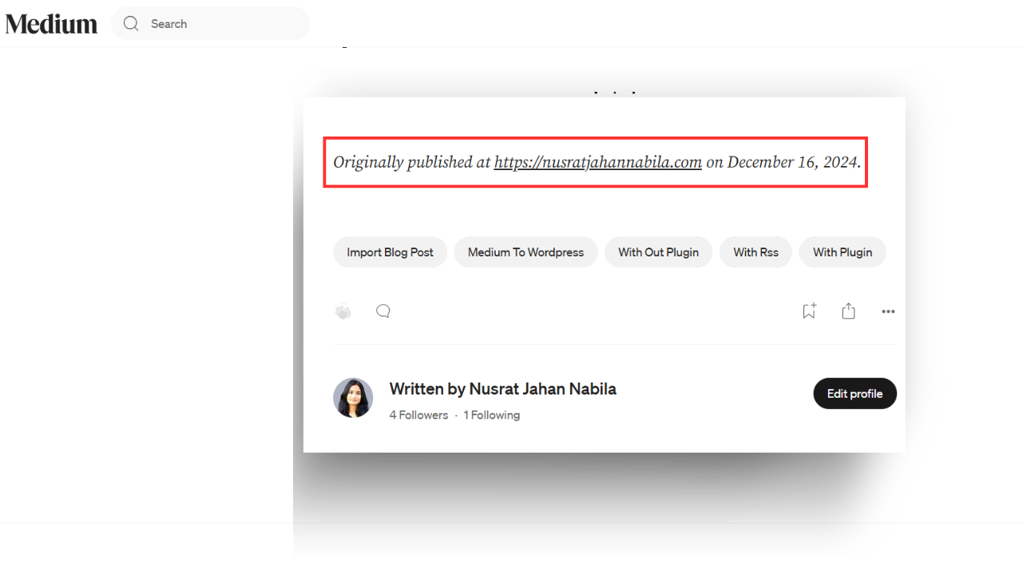1023x575 pixels.
Task: Open the nusratjahannabila.com link
Action: point(597,162)
